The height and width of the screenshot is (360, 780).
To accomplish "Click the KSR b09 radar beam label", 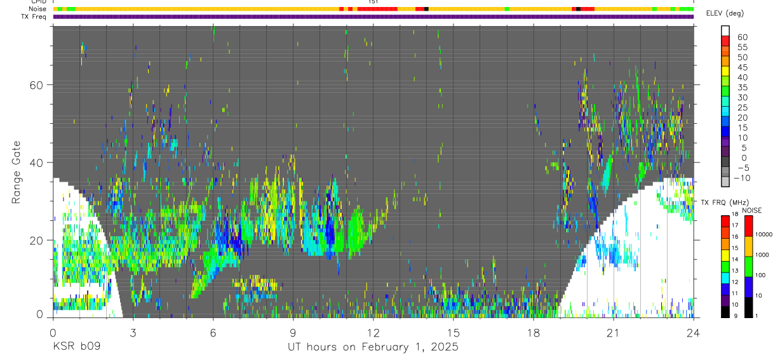I will point(76,347).
